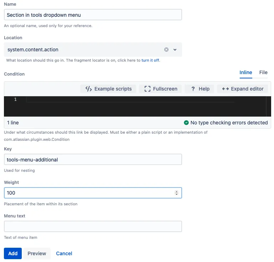Focus the empty Menu text field

point(93,226)
